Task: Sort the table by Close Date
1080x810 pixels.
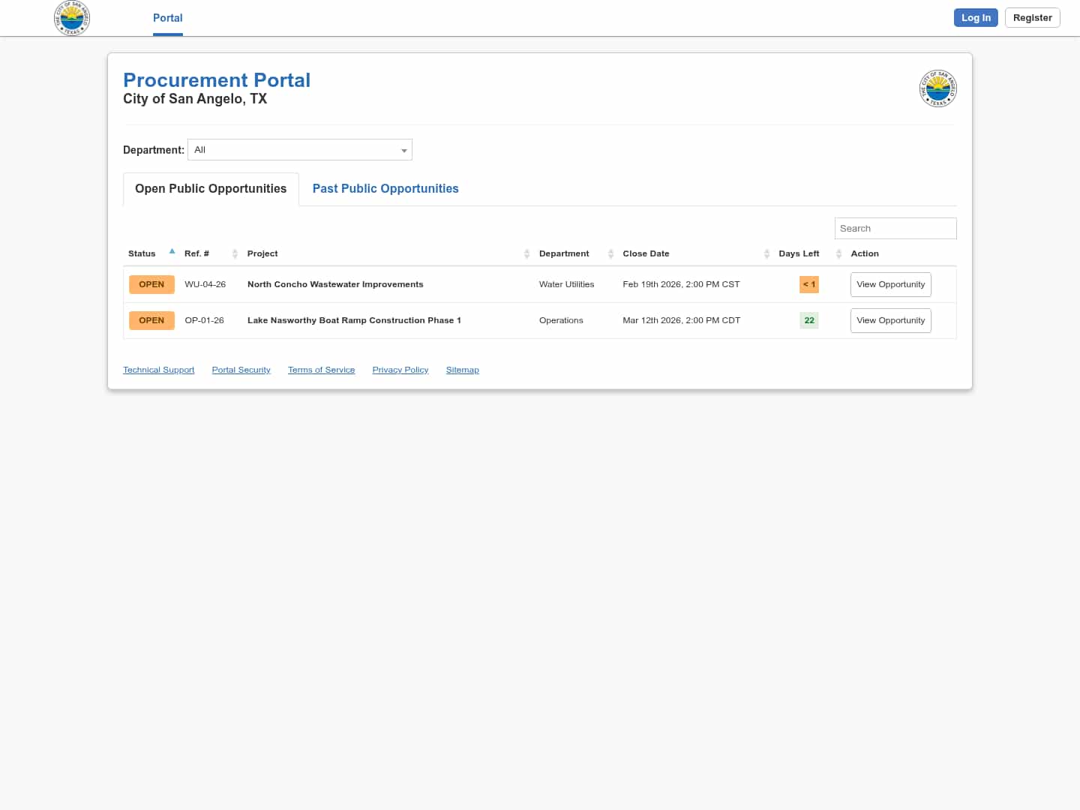Action: [x=766, y=253]
